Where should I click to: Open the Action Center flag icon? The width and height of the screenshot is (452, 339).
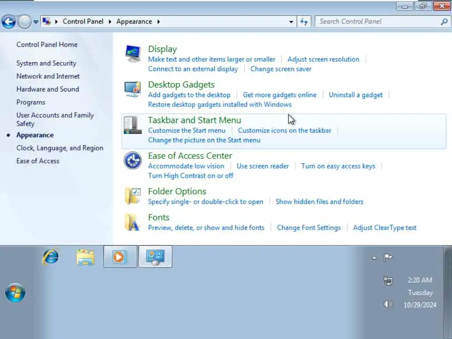[x=388, y=257]
